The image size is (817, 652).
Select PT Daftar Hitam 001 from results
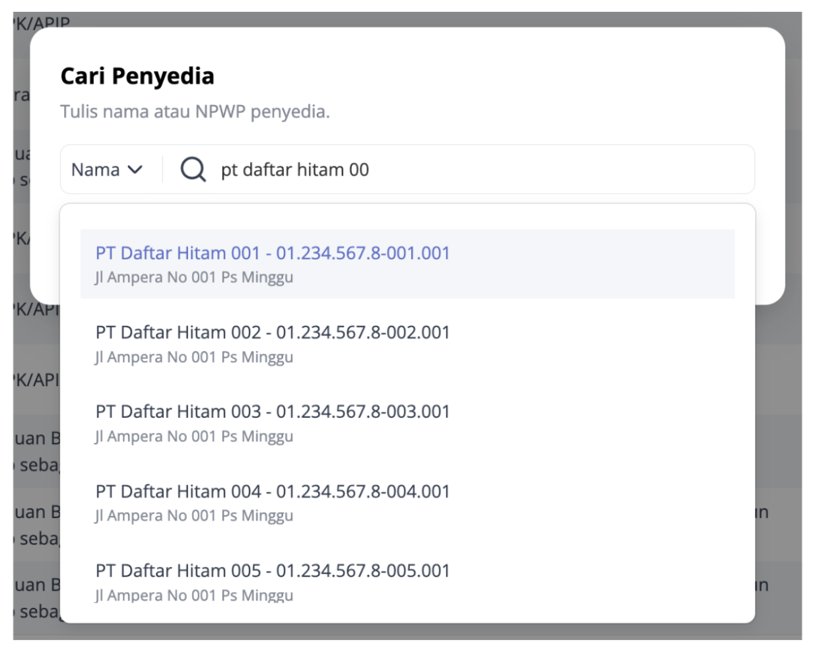407,264
